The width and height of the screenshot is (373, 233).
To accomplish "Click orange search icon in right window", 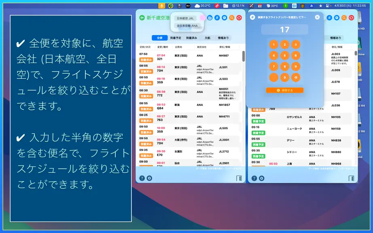I will [x=344, y=17].
